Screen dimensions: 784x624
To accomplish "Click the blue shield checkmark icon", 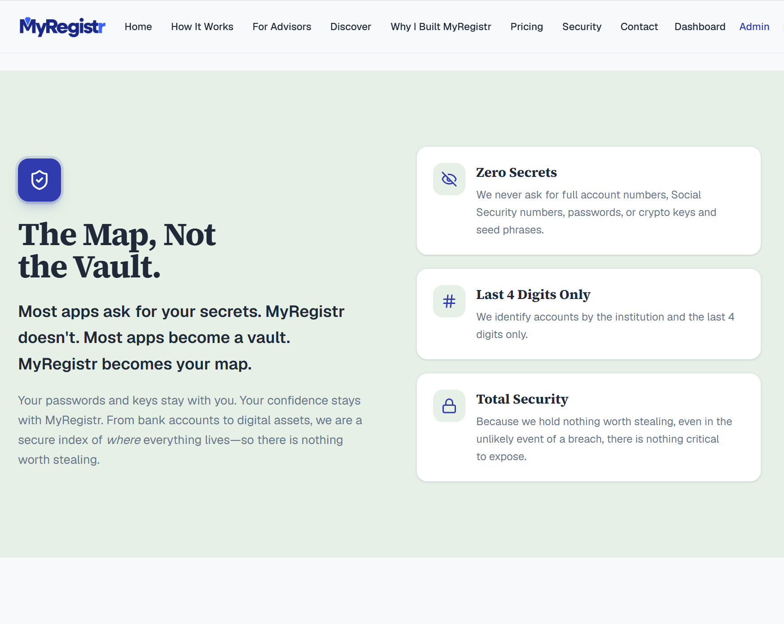I will pos(39,180).
